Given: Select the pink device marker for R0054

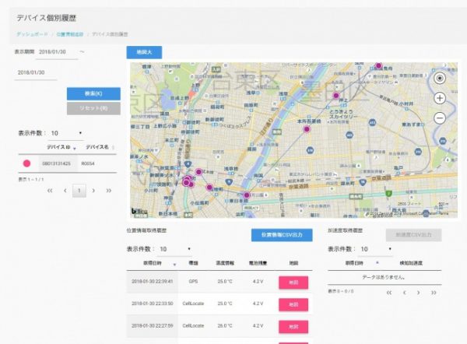Looking at the screenshot, I should [x=27, y=163].
